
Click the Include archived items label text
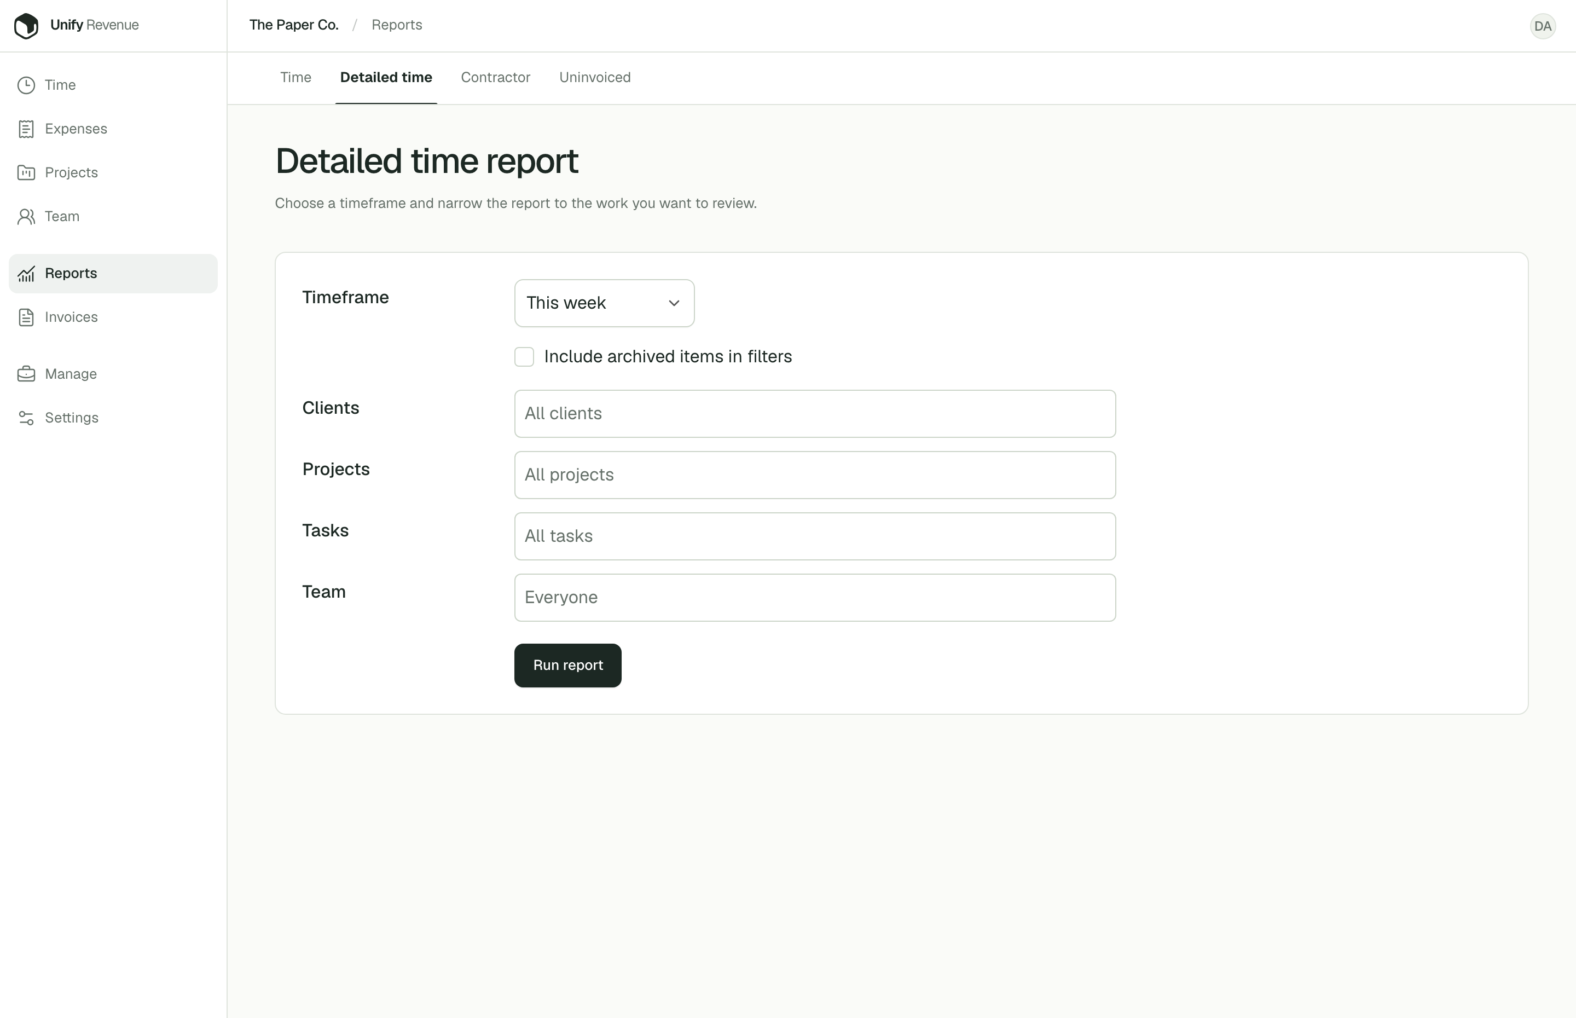(668, 357)
